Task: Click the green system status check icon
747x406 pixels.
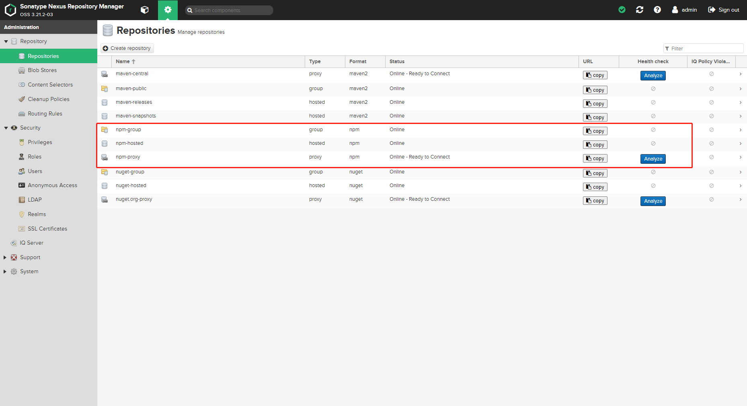Action: (x=622, y=10)
